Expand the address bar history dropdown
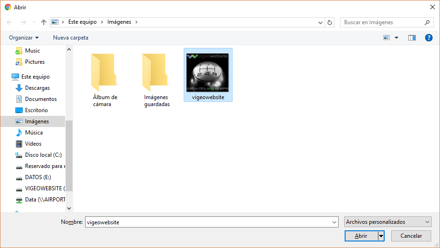Image resolution: width=440 pixels, height=248 pixels. [x=320, y=22]
